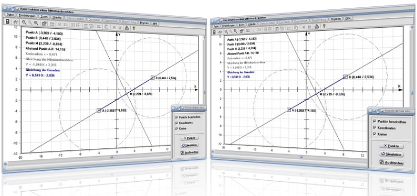The image size is (417, 196).
Task: Open the Drucken menu in the right window
Action: point(336,19)
